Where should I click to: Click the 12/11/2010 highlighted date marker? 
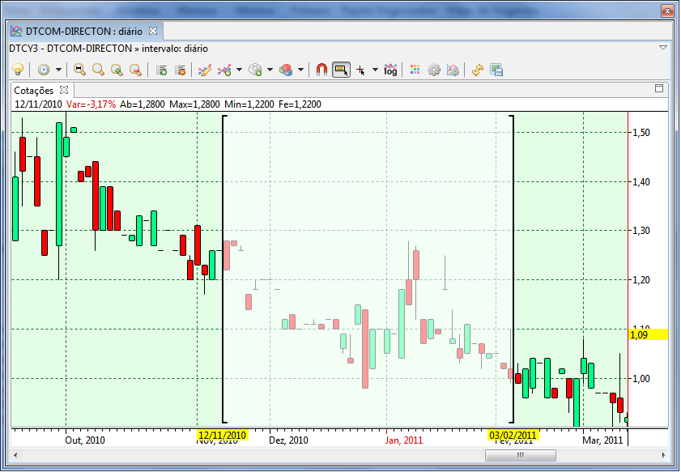(x=223, y=435)
